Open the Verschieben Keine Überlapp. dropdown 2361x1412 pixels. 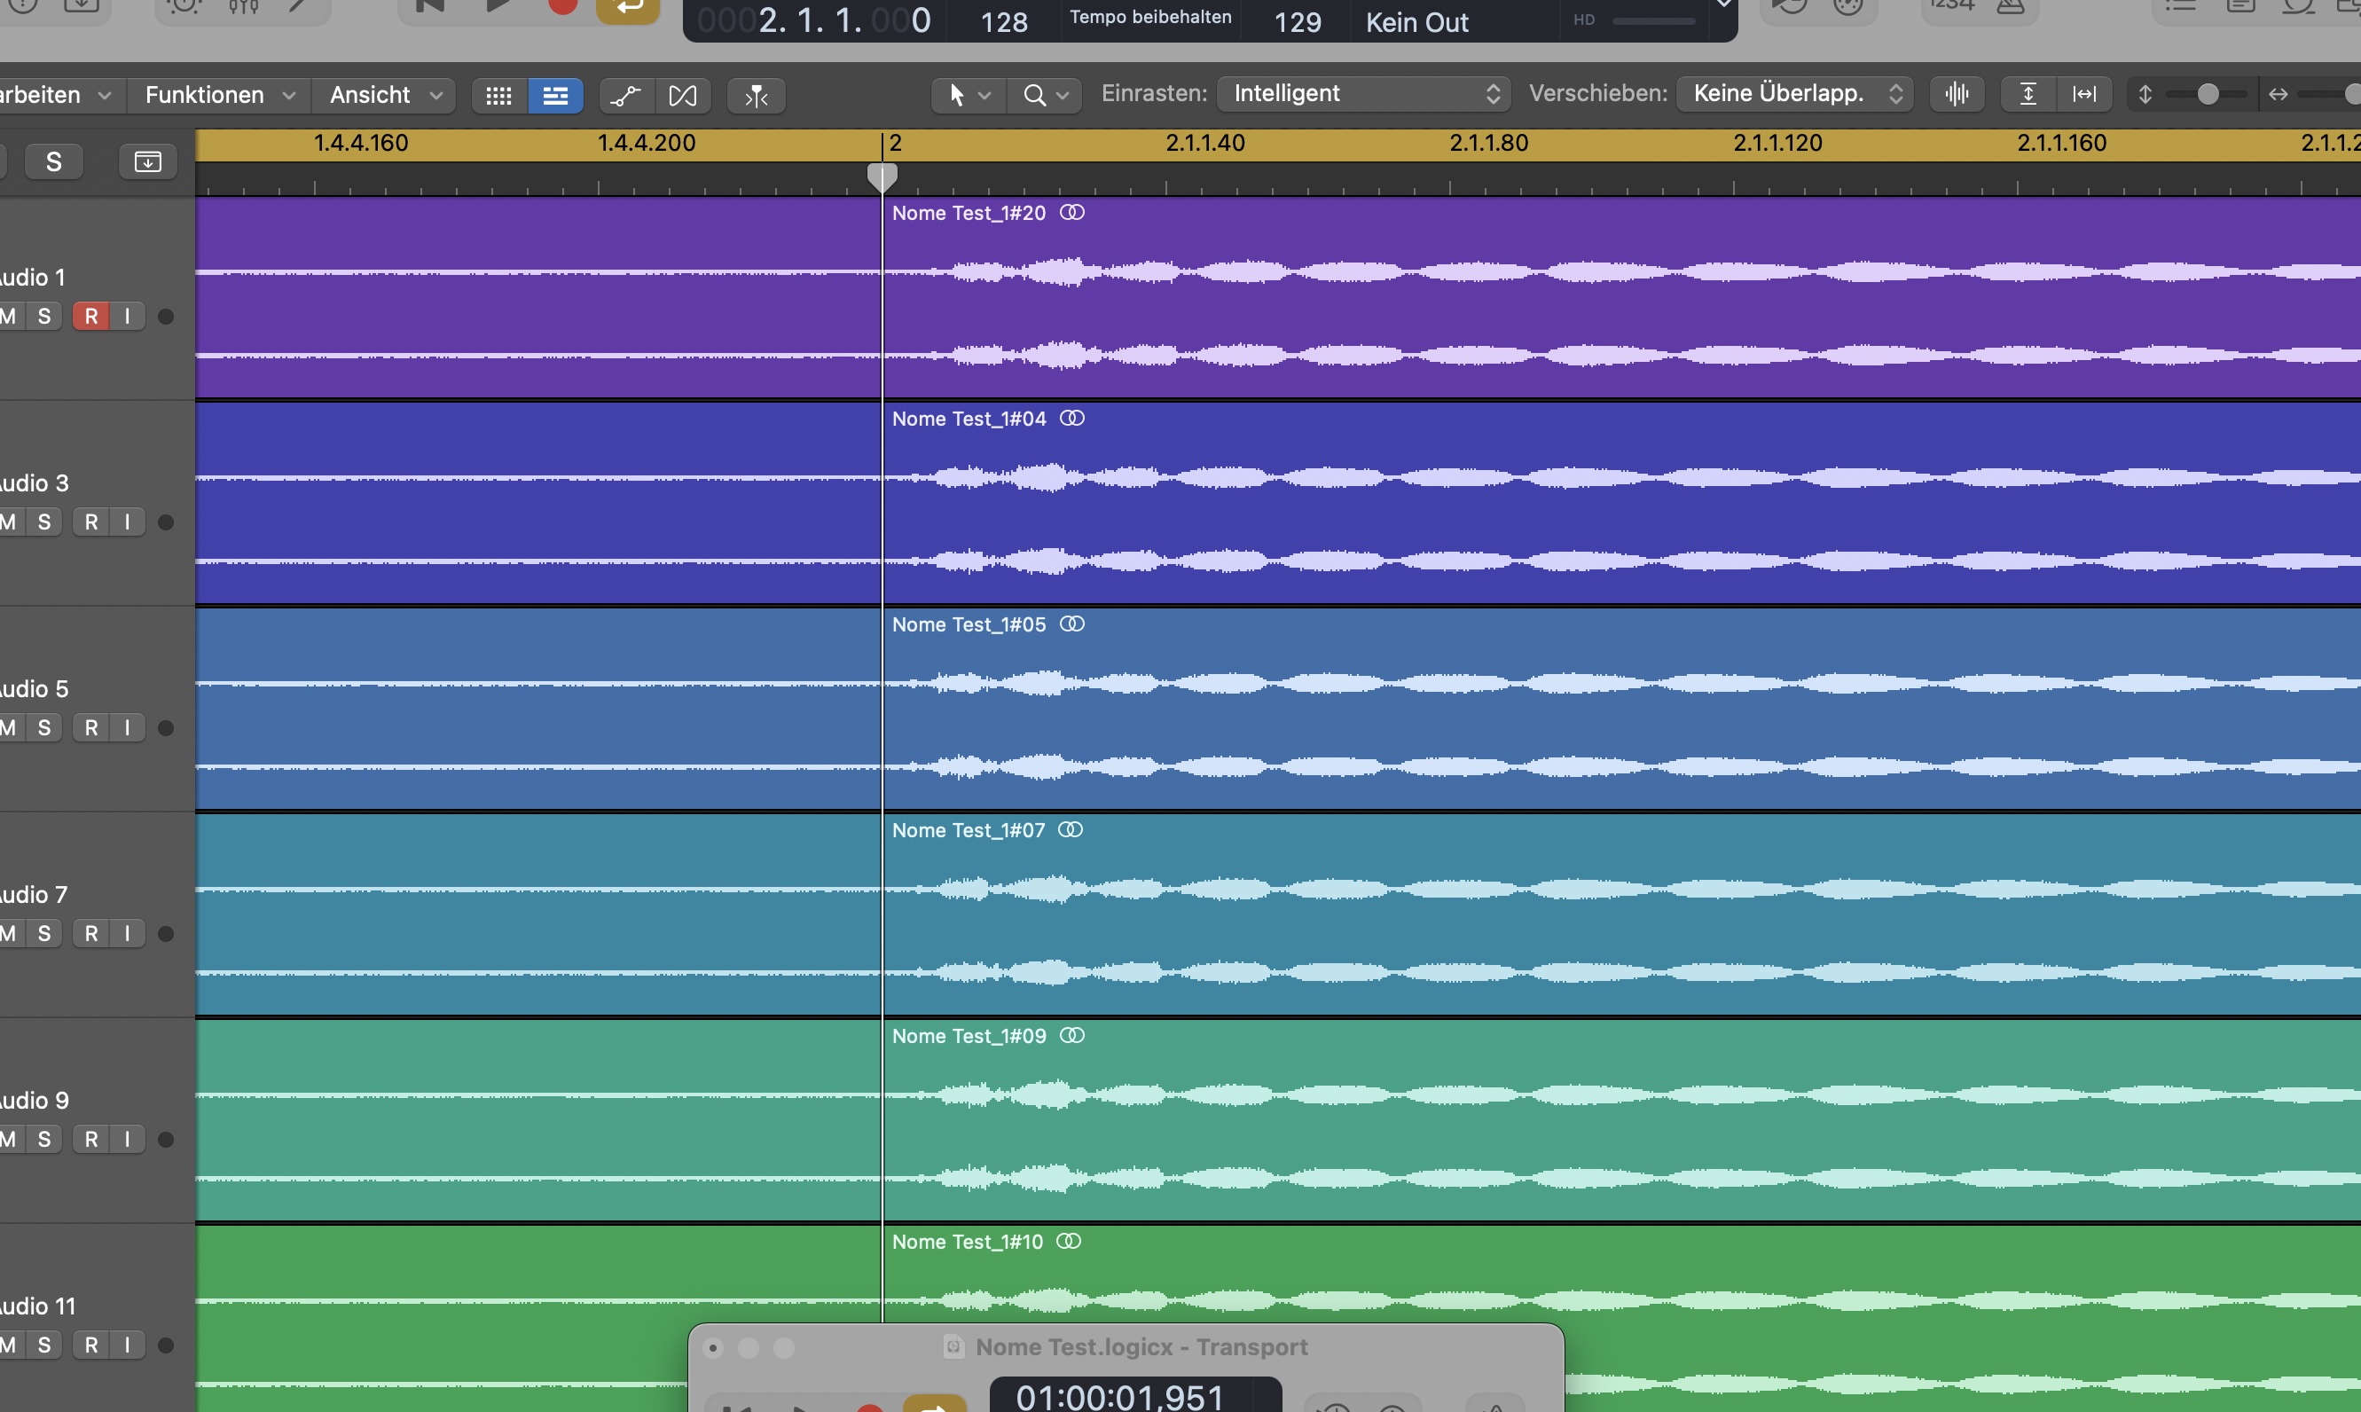1794,93
